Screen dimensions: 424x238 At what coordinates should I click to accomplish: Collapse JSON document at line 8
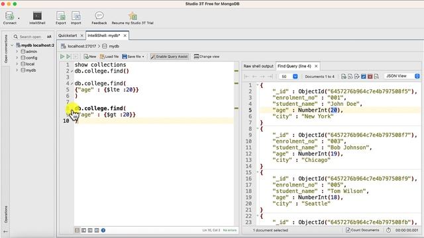(x=258, y=129)
